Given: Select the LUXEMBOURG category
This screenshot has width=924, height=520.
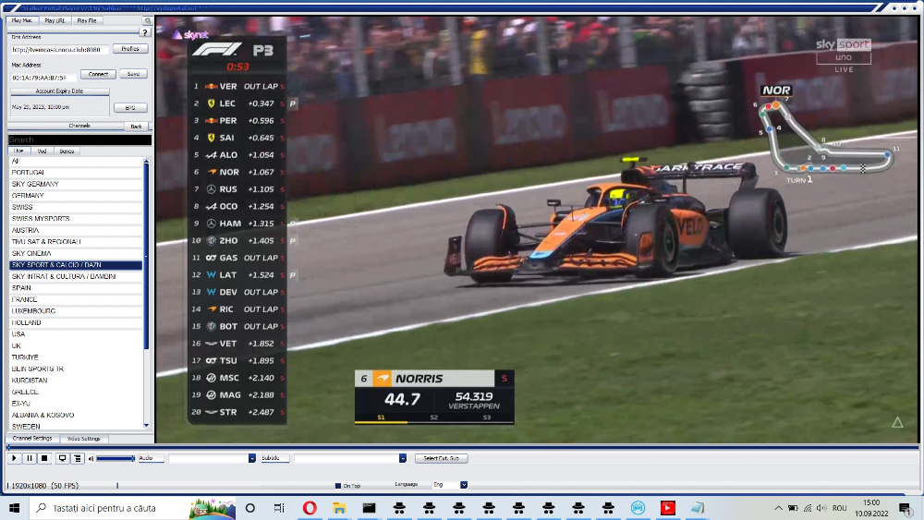Looking at the screenshot, I should (76, 311).
